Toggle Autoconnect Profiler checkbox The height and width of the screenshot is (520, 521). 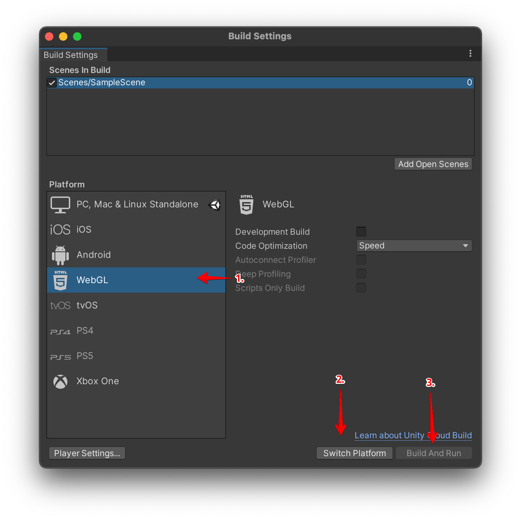[361, 260]
